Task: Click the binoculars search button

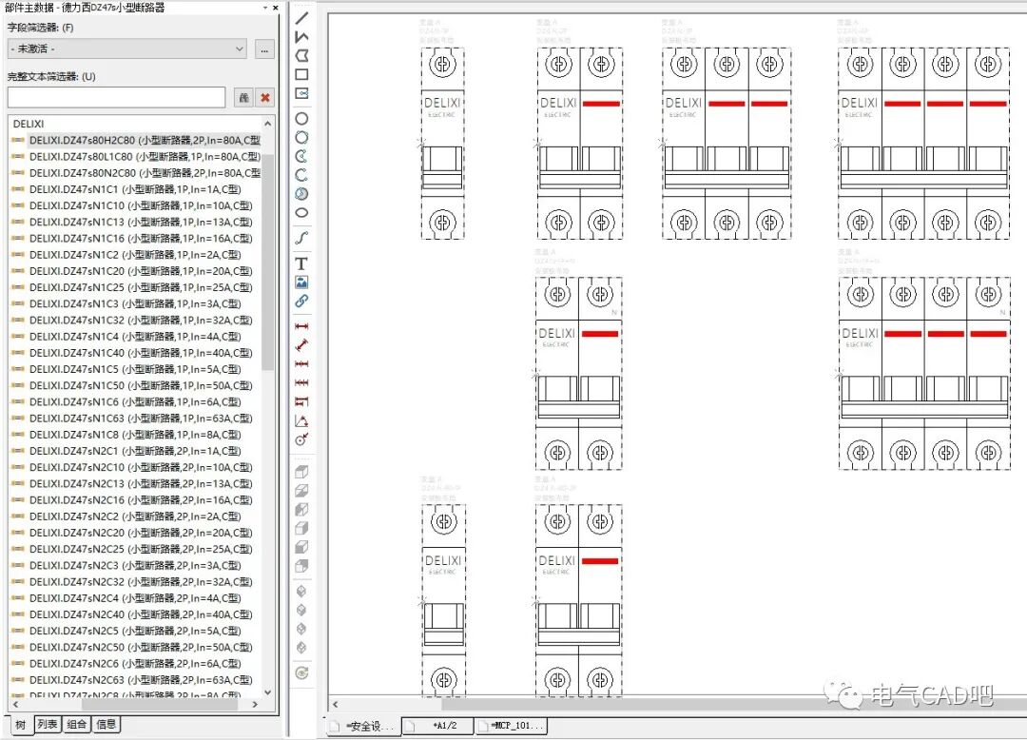Action: (x=243, y=98)
